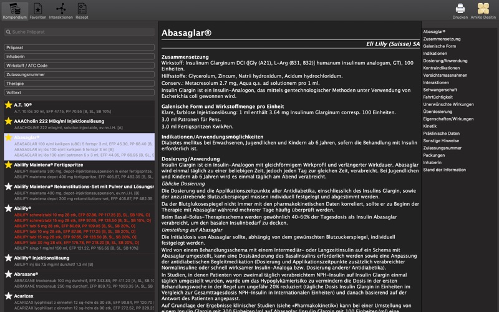The height and width of the screenshot is (312, 499).
Task: Toggle favorite star for Abilify®
Action: [x=9, y=208]
